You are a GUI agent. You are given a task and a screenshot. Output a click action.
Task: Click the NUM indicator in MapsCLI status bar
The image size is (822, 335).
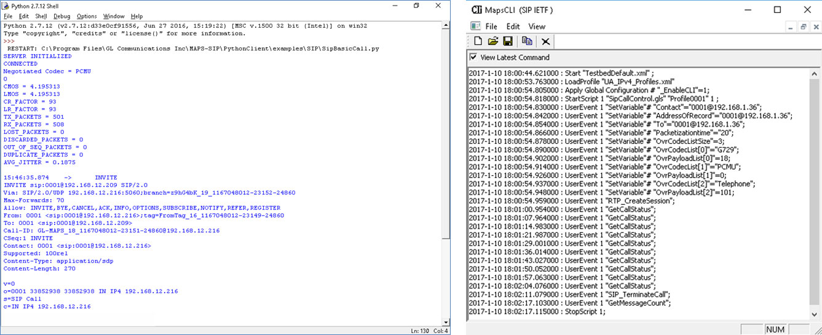pyautogui.click(x=775, y=329)
